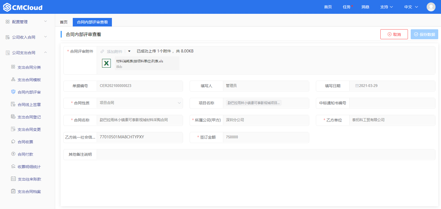The height and width of the screenshot is (209, 441).
Task: Click the 项目名称 tag field
Action: pos(266,103)
